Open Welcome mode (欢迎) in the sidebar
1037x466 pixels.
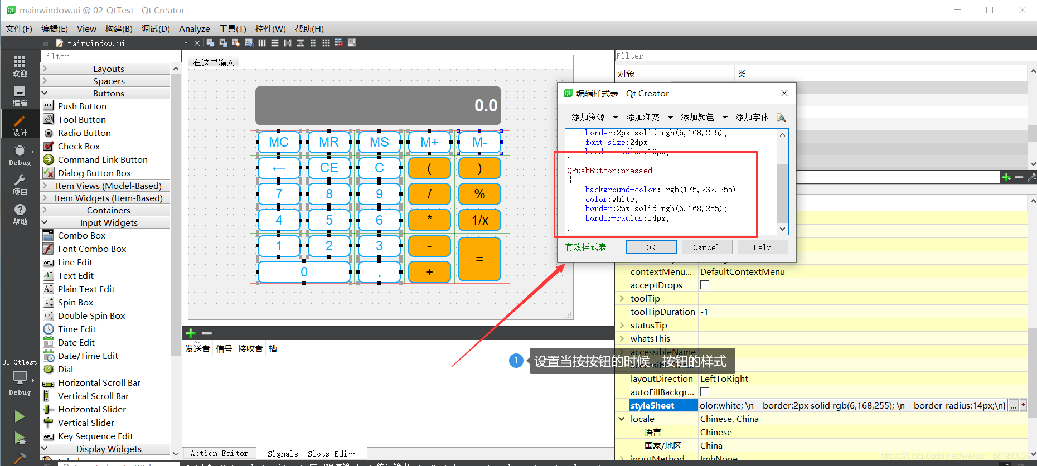coord(20,66)
